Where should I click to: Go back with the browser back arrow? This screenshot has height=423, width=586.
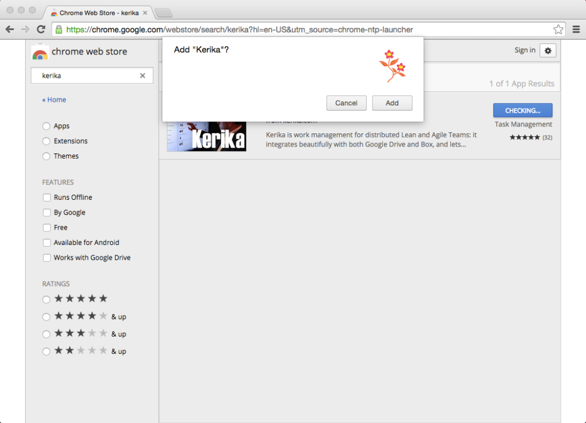tap(10, 29)
